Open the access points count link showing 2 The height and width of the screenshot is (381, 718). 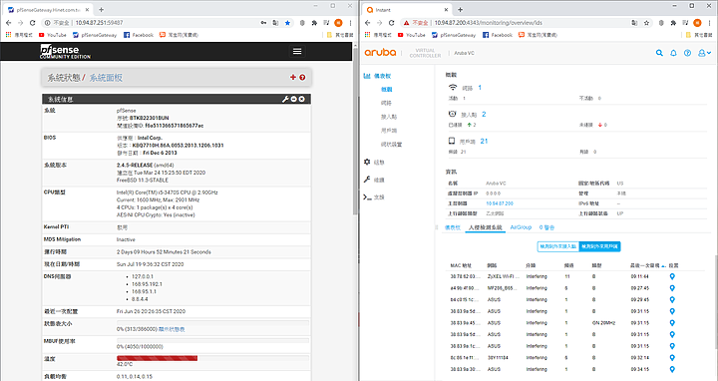484,114
